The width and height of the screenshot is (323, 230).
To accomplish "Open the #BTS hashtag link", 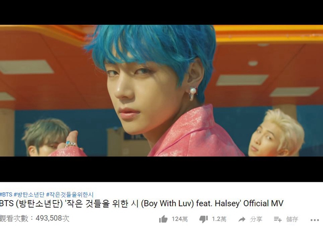I will [6, 195].
